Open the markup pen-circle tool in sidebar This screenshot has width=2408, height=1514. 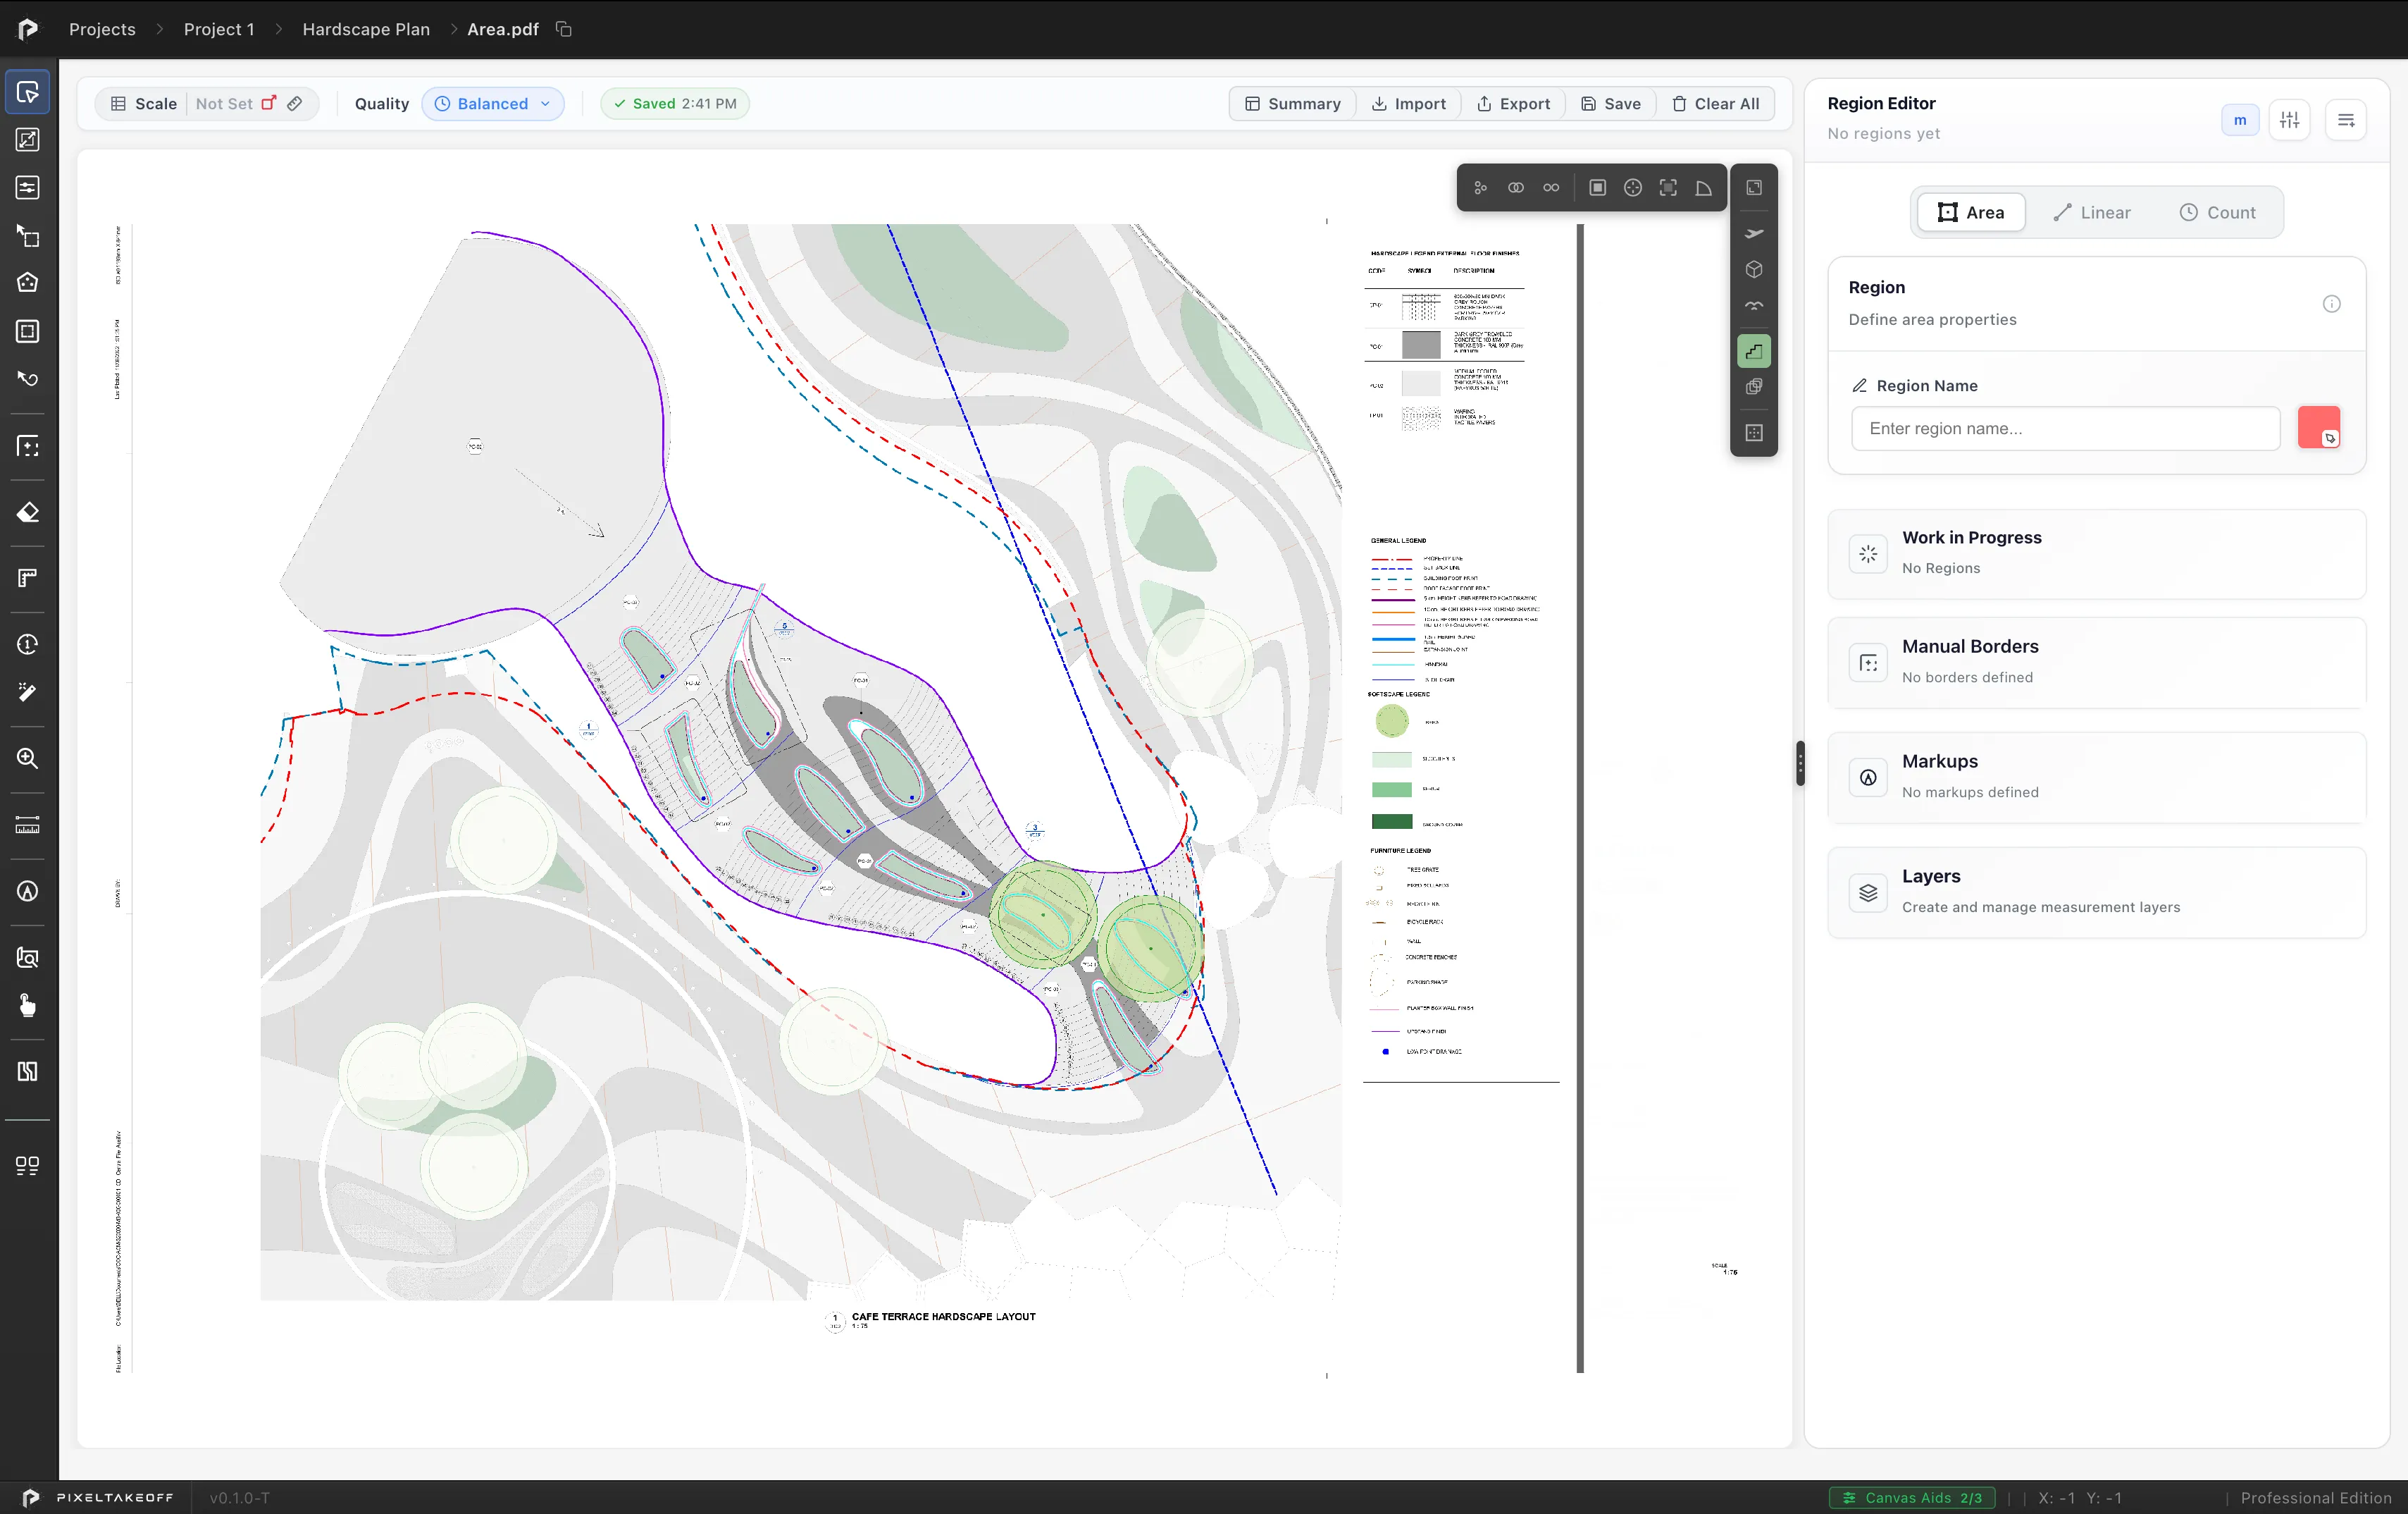(x=28, y=892)
